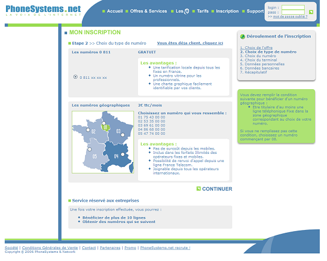
Task: Click the green login submit arrow icon
Action: click(x=311, y=11)
